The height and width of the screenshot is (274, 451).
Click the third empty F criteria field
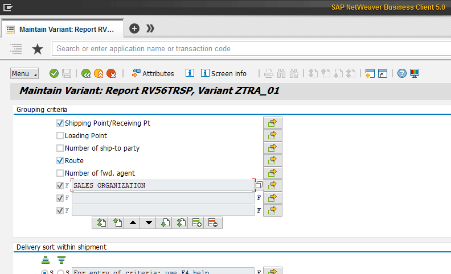coord(163,210)
